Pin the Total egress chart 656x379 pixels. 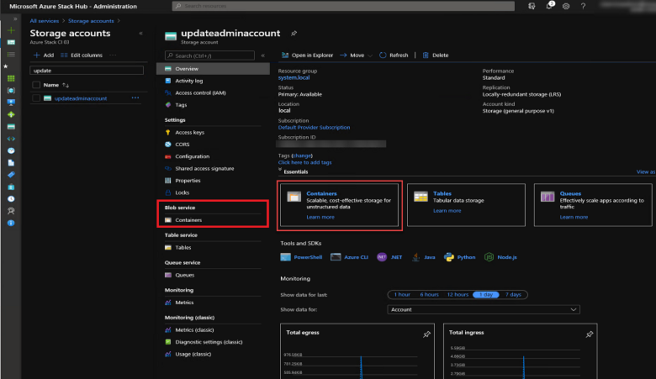point(426,334)
